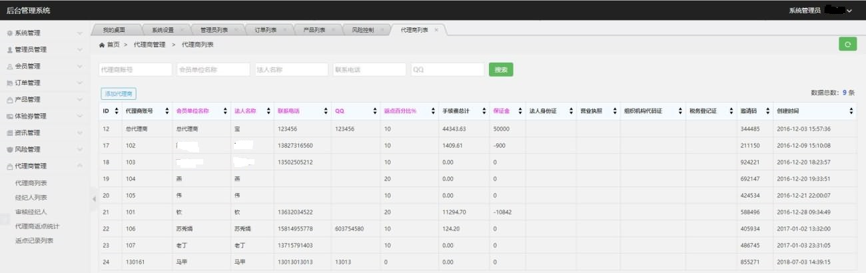The width and height of the screenshot is (866, 273).
Task: Click the 后台管理系统 header title
Action: click(28, 11)
